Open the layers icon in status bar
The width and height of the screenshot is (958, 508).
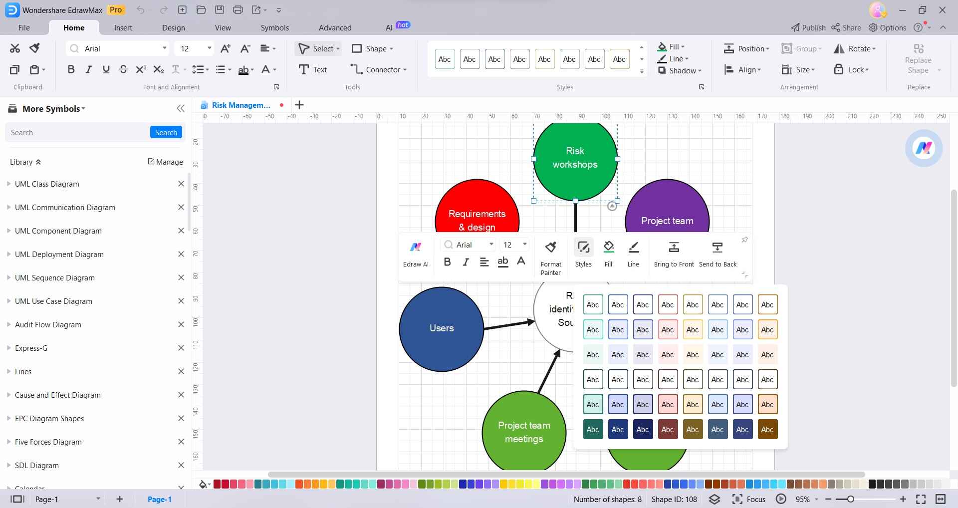click(715, 499)
